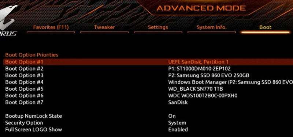Select Windows Boot Manager boot entry
This screenshot has width=293, height=137.
[231, 82]
